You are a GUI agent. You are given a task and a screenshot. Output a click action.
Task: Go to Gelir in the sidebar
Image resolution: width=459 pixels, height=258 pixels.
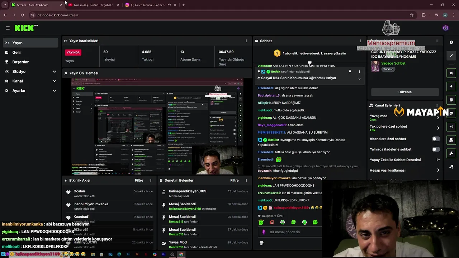[x=30, y=52]
